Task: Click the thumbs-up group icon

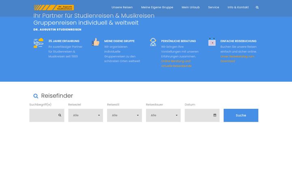Action: (96, 42)
